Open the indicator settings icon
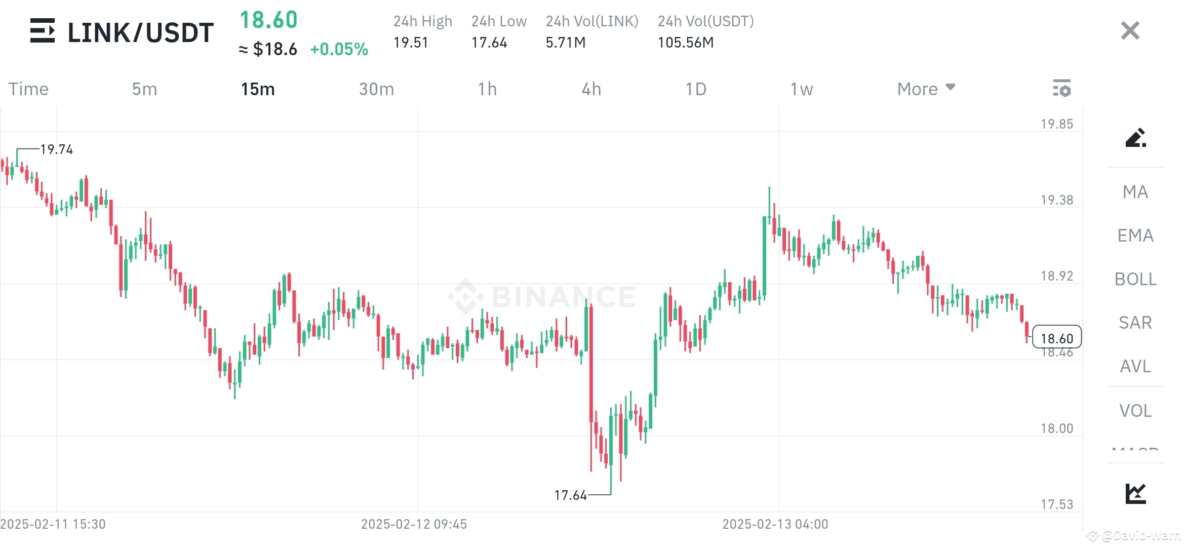The width and height of the screenshot is (1185, 547). coord(1062,88)
